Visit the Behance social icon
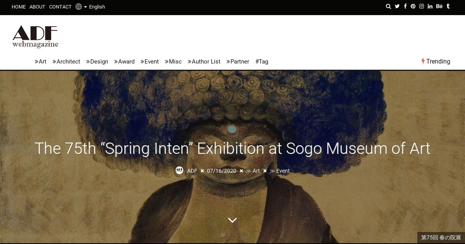 tap(439, 7)
